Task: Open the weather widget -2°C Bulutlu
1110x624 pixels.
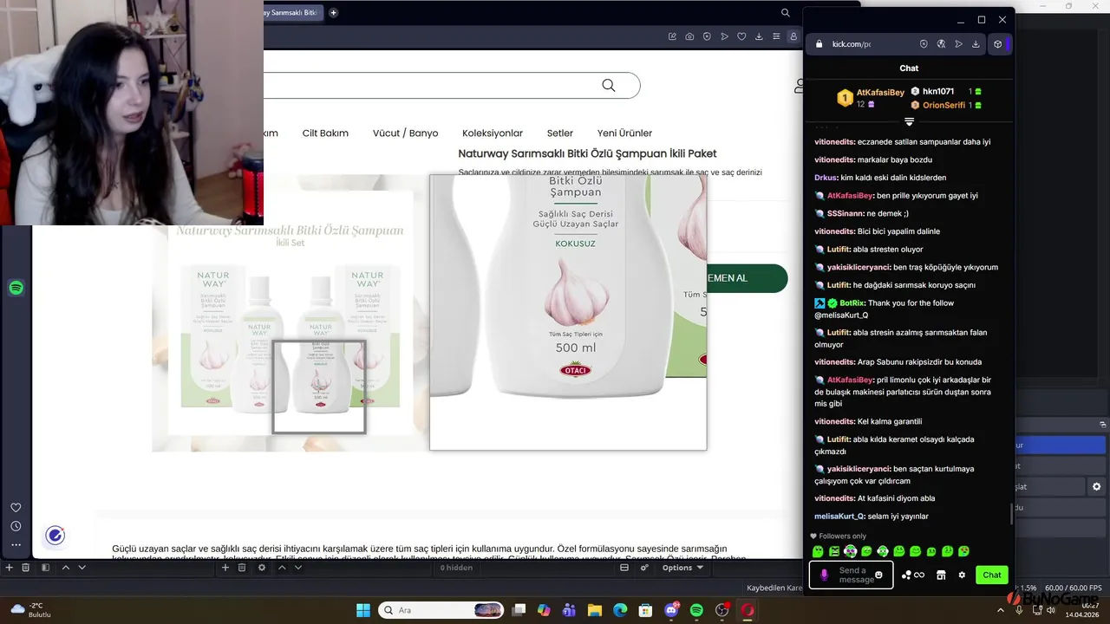Action: 31,610
